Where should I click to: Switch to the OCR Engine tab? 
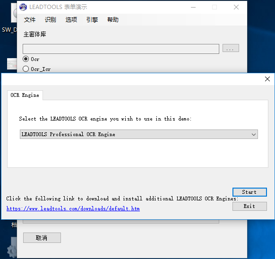pos(25,95)
